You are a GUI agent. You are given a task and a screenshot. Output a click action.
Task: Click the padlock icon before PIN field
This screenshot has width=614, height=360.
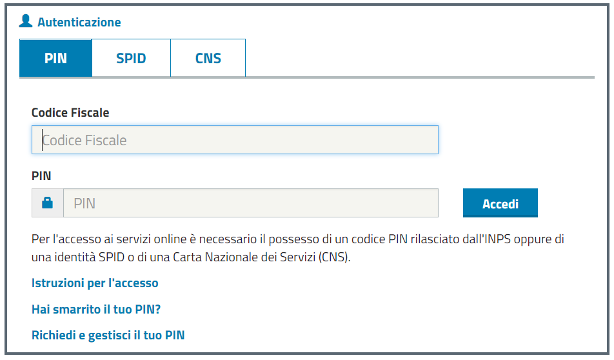[x=47, y=203]
